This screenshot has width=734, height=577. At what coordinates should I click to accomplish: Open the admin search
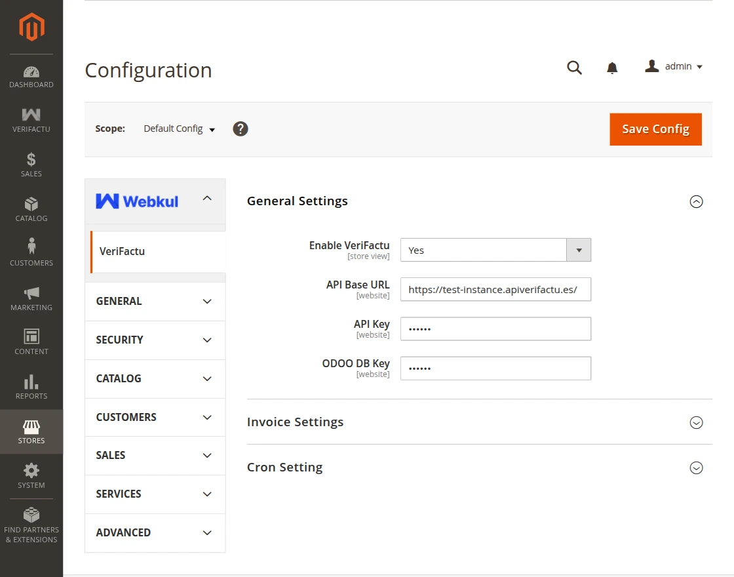574,67
